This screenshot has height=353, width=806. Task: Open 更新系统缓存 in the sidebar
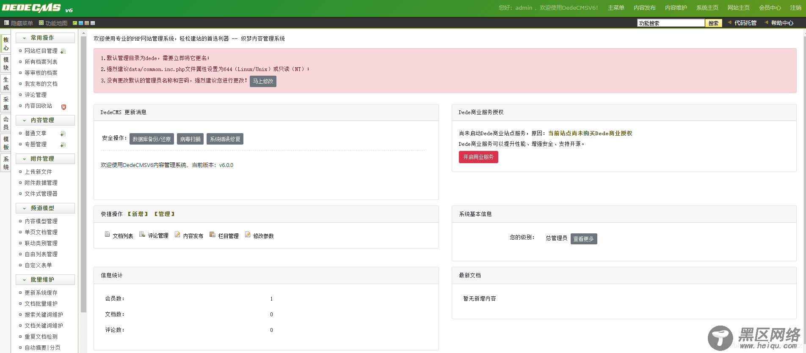click(41, 293)
